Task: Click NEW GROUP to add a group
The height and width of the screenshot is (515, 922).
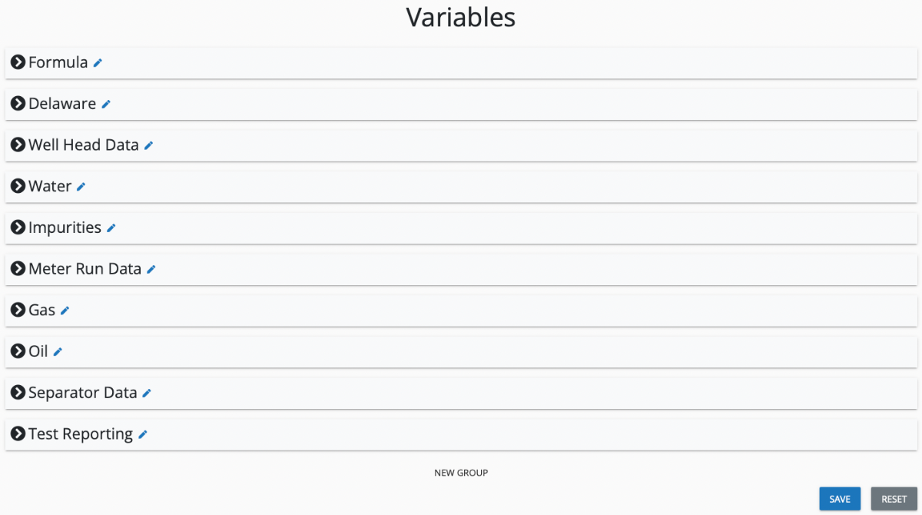Action: [461, 473]
